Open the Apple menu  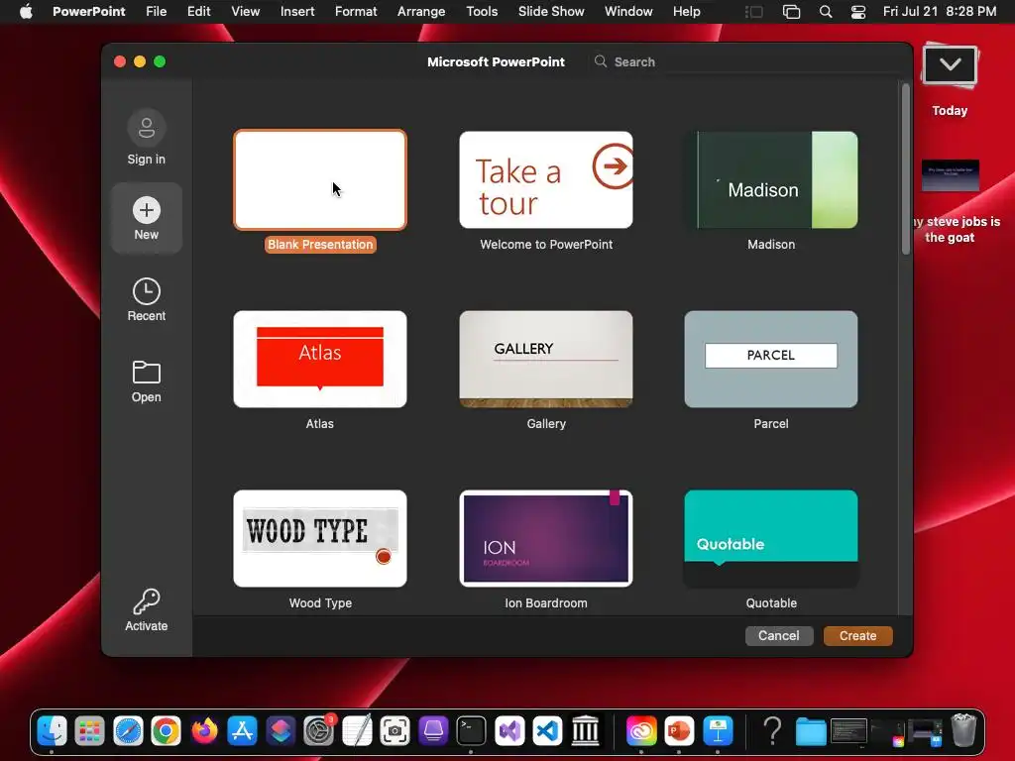[x=26, y=11]
